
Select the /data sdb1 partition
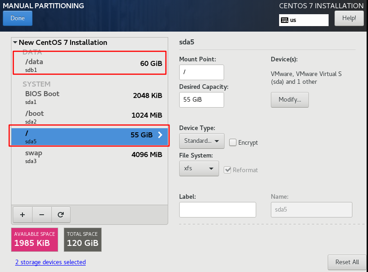(89, 65)
